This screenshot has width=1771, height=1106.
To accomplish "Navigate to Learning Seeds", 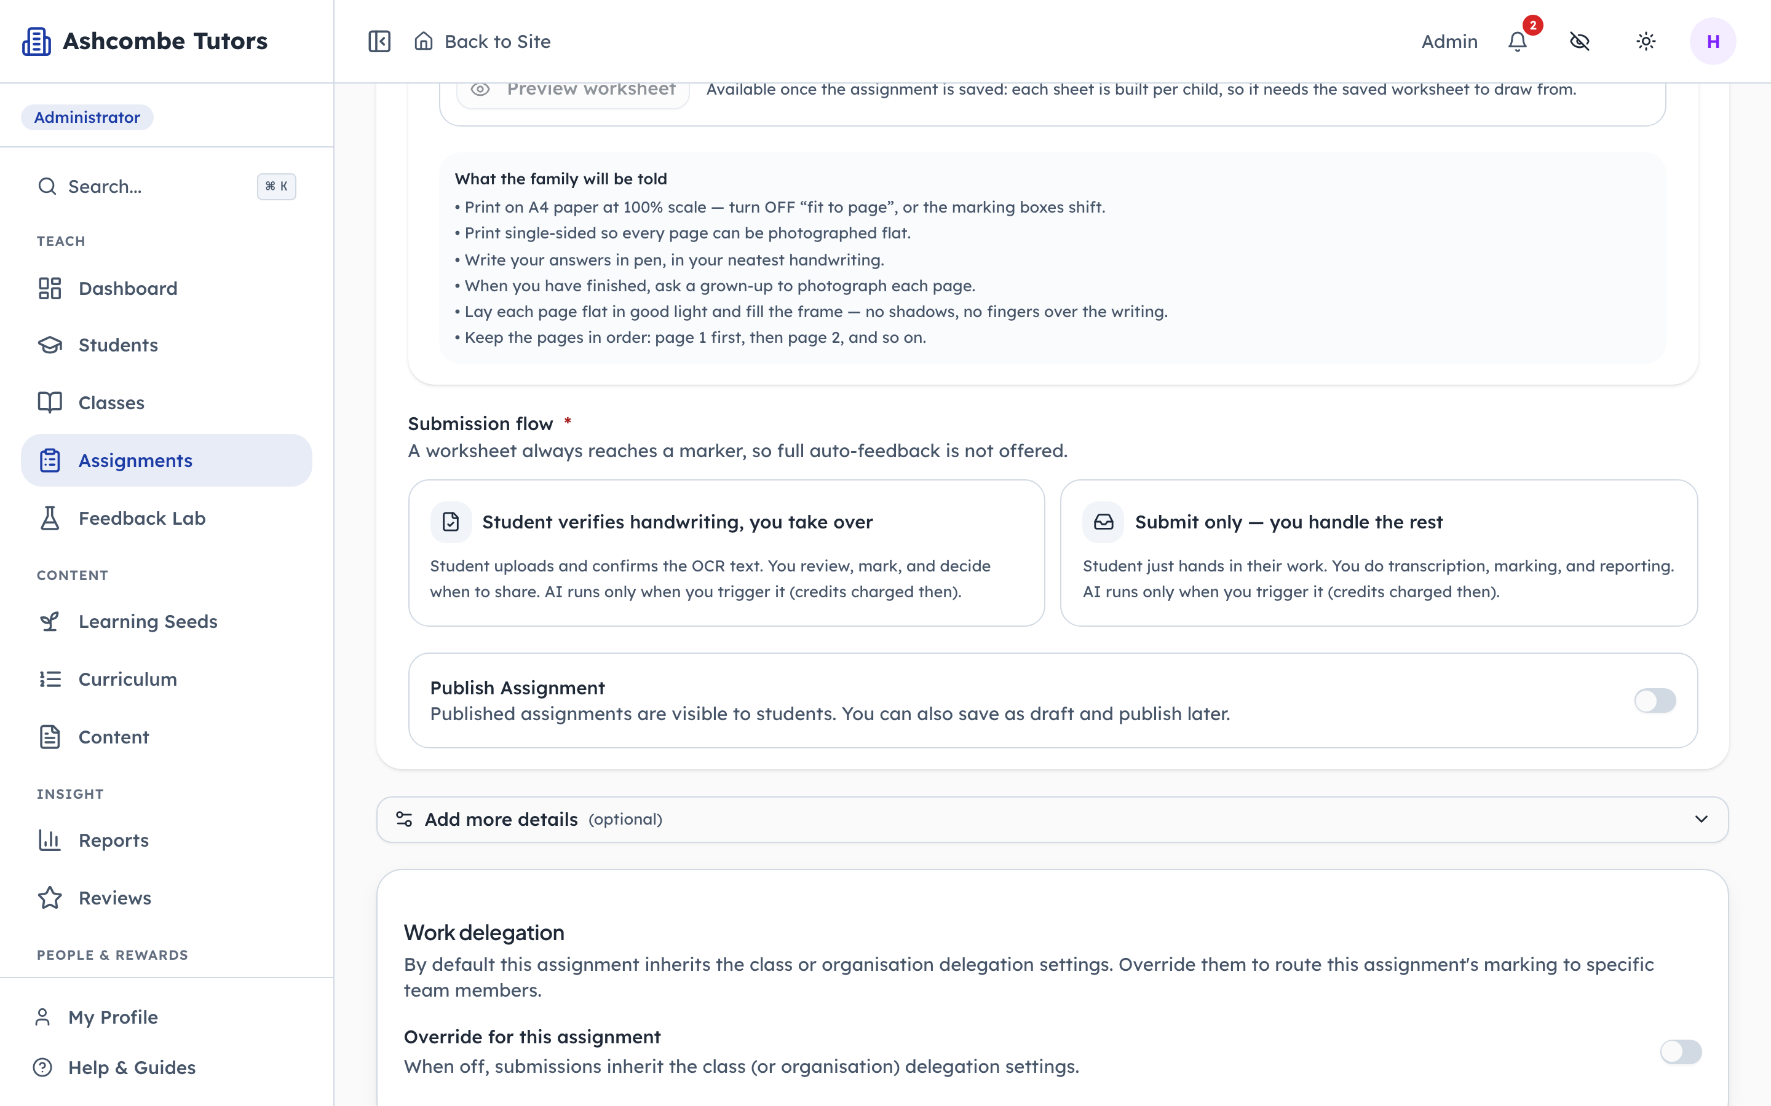I will click(167, 621).
